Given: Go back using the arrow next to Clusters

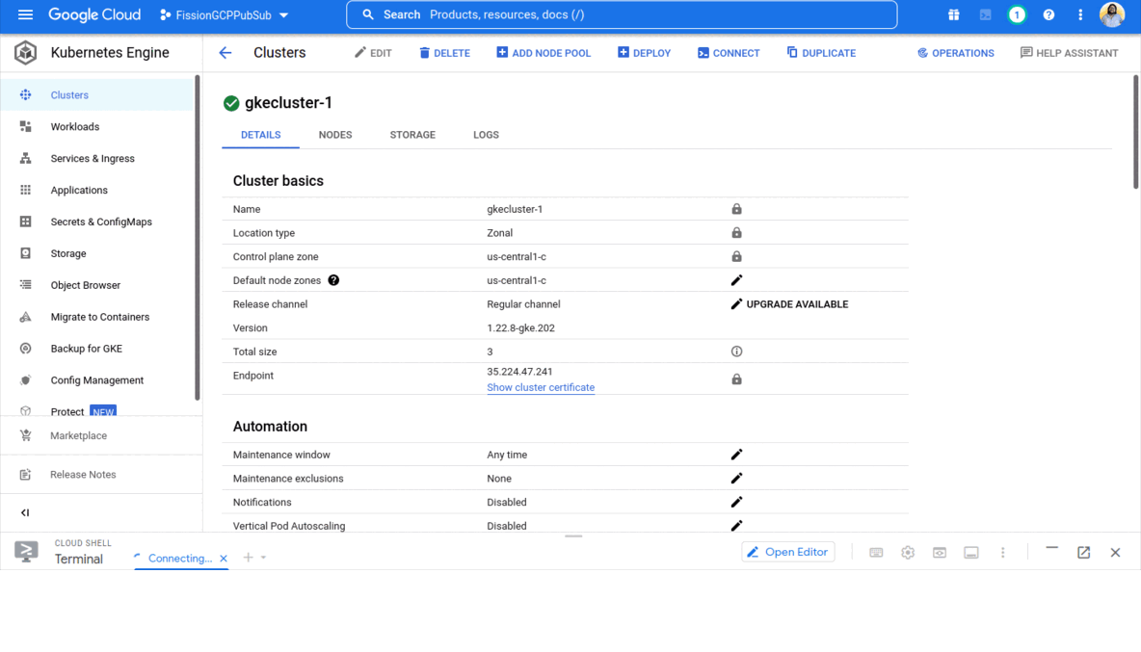Looking at the screenshot, I should [x=226, y=52].
